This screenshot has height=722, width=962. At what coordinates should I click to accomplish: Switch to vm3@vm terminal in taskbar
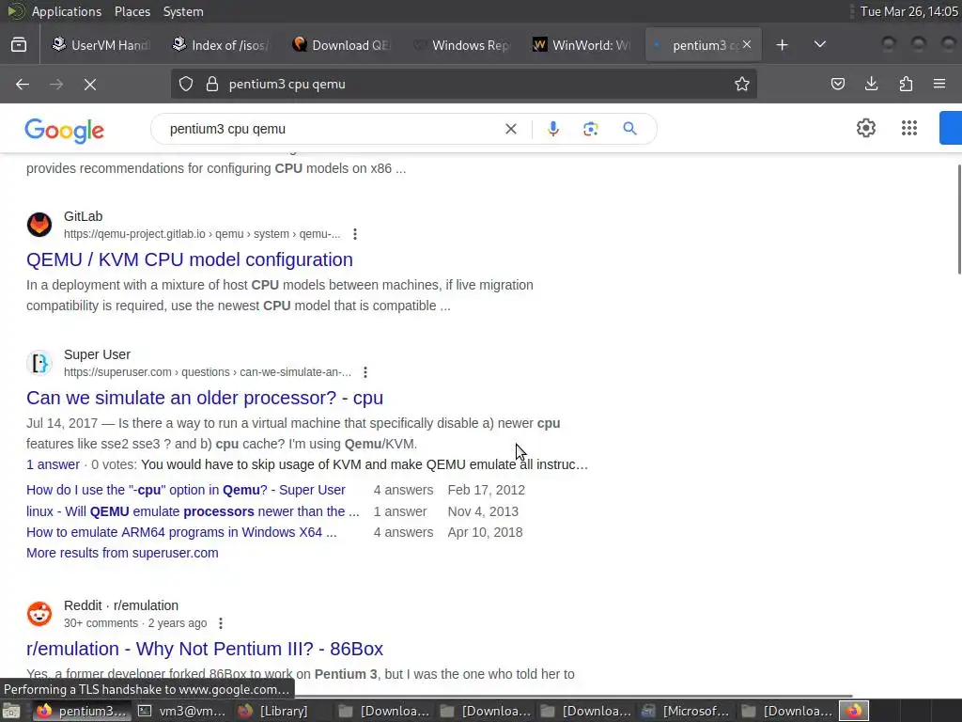[181, 711]
